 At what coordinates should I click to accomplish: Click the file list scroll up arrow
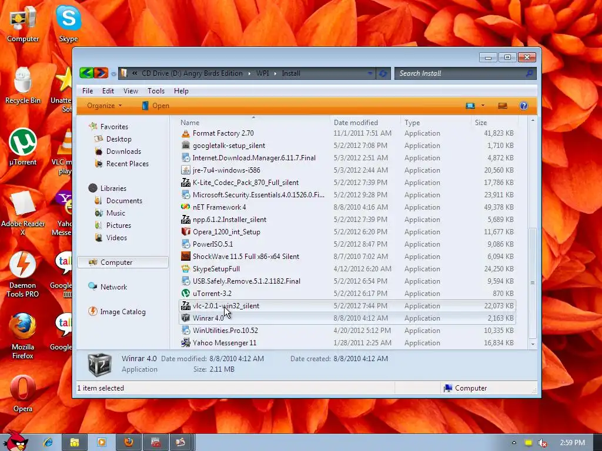tap(533, 120)
